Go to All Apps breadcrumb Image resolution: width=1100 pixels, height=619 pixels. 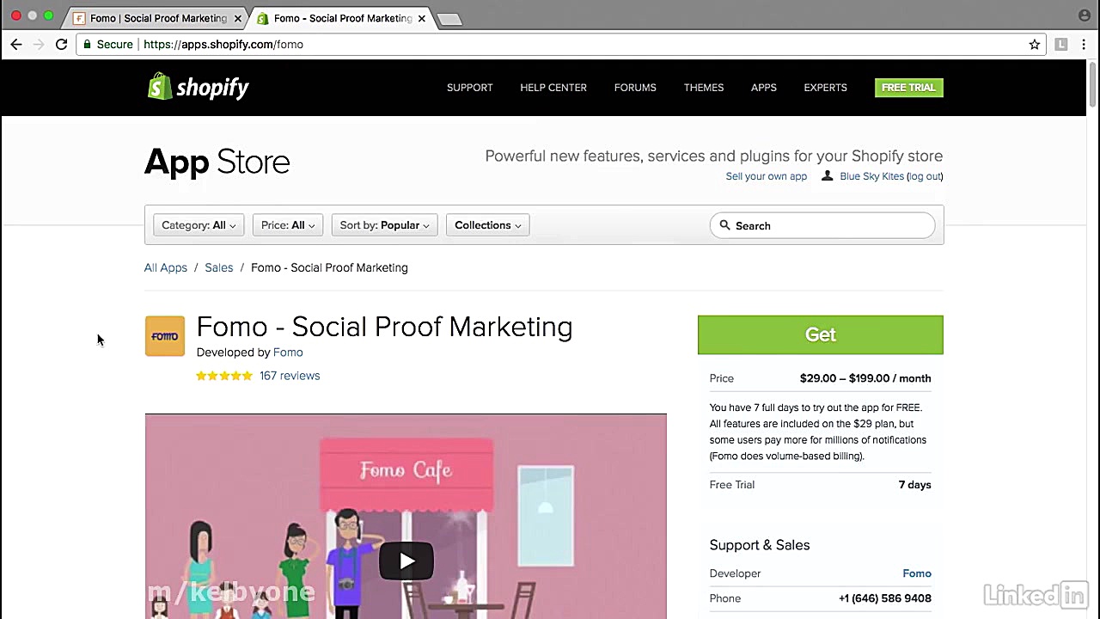[x=166, y=267]
